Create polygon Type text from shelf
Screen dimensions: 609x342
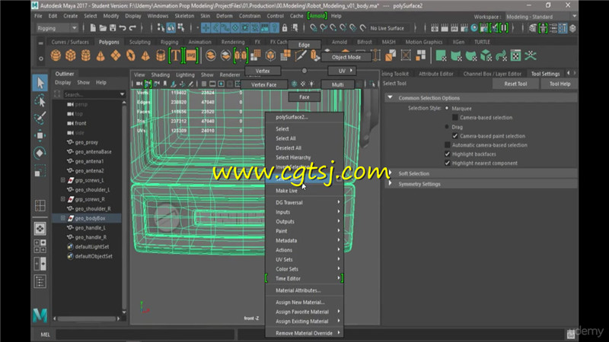coord(176,55)
